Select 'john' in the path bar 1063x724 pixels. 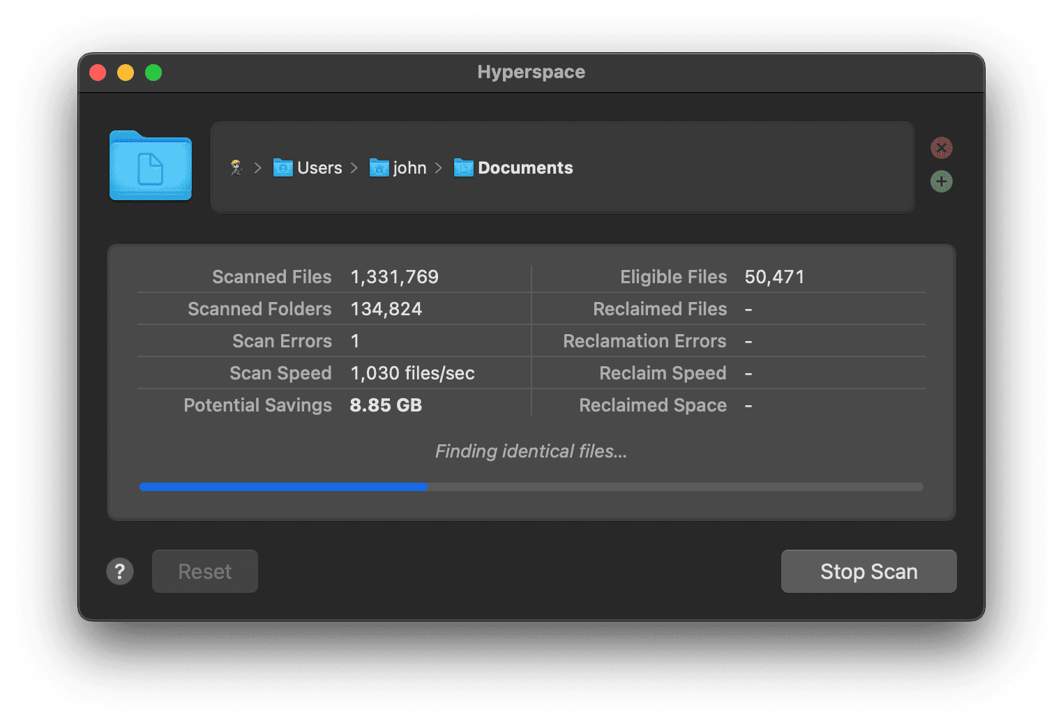tap(409, 168)
